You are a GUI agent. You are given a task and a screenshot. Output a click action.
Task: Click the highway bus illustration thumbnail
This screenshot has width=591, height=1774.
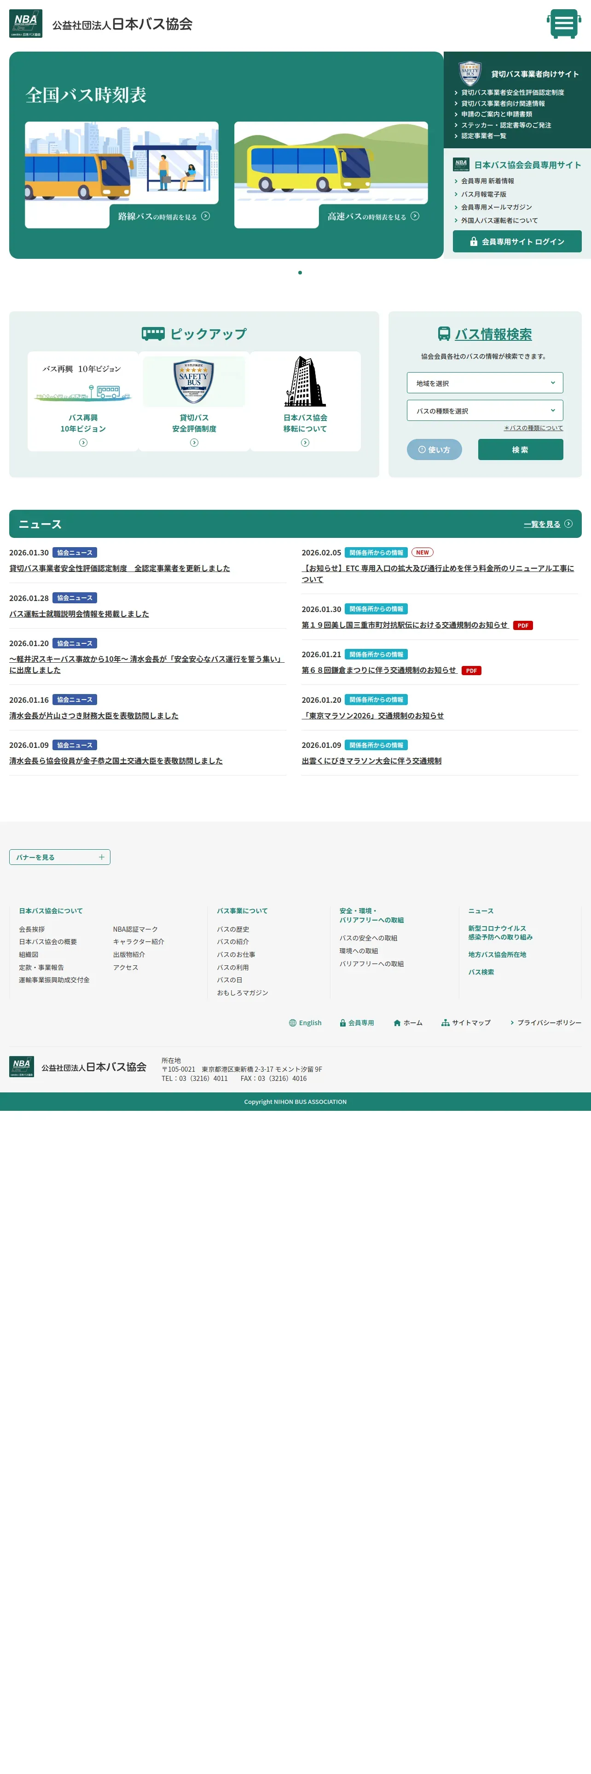(331, 163)
